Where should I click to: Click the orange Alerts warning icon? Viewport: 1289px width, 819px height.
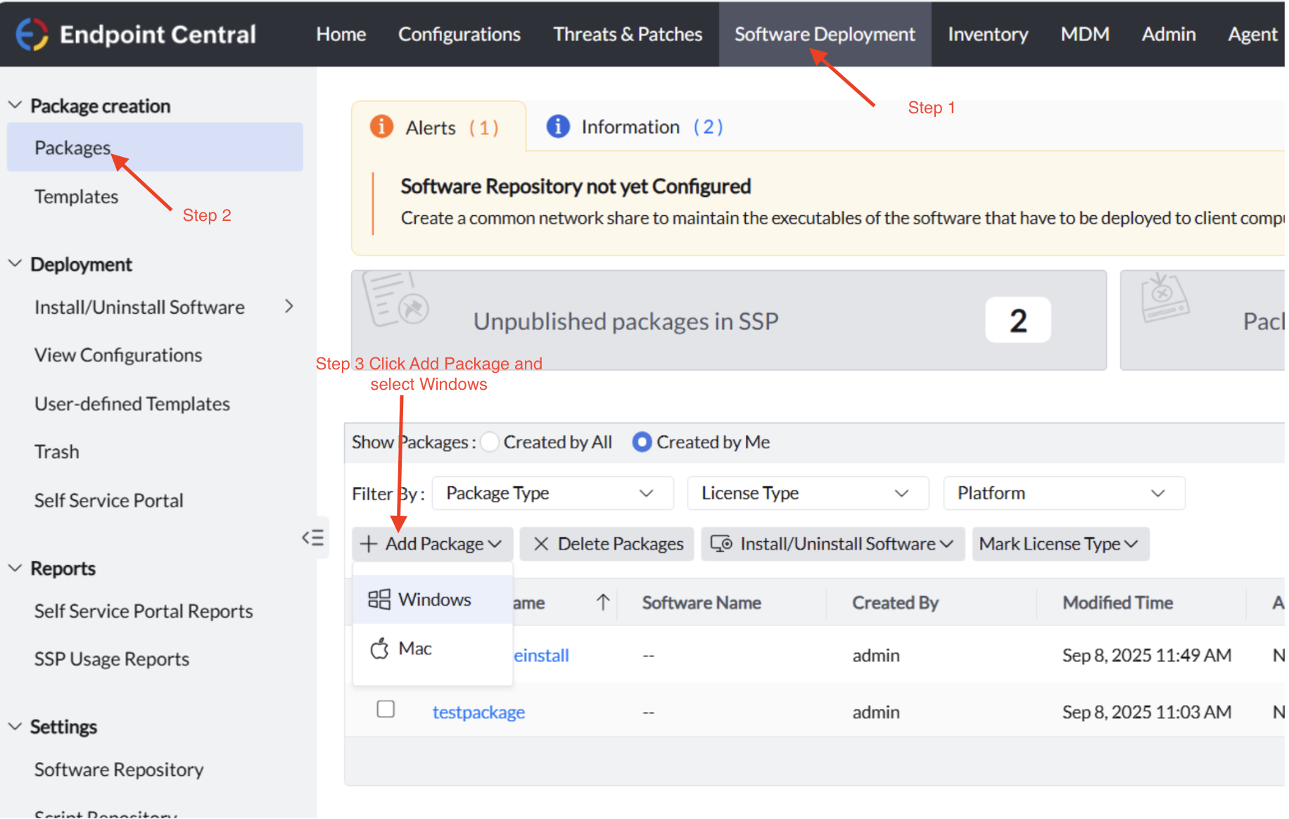click(381, 127)
